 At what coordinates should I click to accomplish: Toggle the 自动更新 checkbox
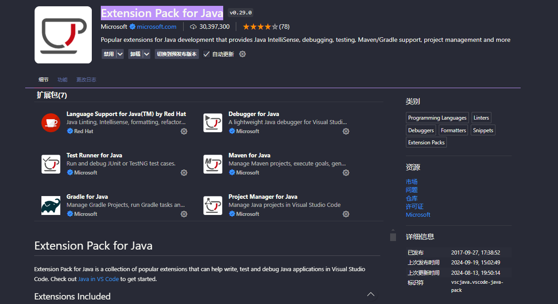click(207, 54)
